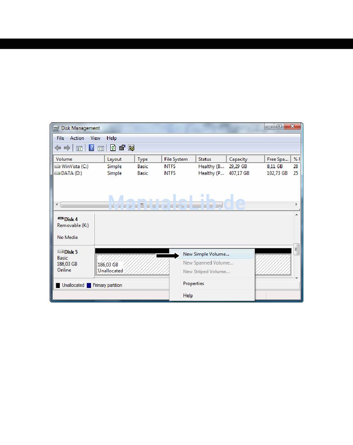The width and height of the screenshot is (353, 445).
Task: Toggle the action pane toolbar icon
Action: coord(101,148)
